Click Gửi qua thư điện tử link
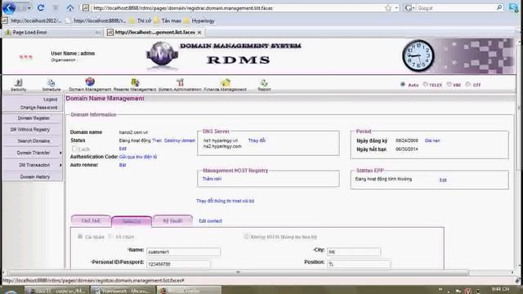The image size is (523, 294). (x=138, y=157)
